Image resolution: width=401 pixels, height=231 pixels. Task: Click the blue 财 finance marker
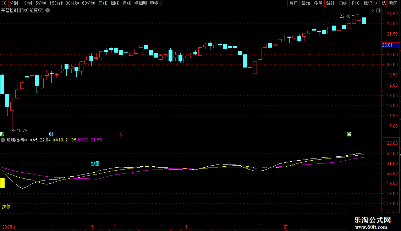tap(51, 134)
